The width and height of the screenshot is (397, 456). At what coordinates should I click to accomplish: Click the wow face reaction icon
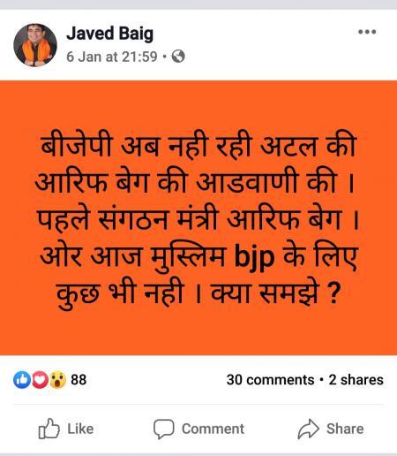click(57, 380)
